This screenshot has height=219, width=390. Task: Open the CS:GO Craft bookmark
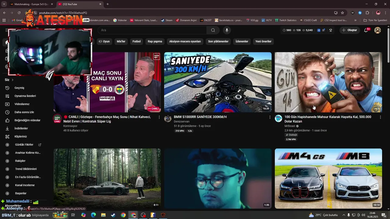point(308,20)
